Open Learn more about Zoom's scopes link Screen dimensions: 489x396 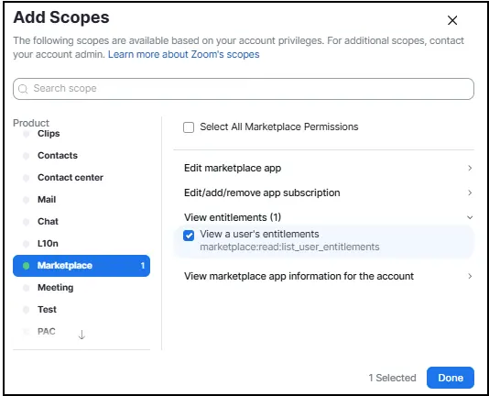pyautogui.click(x=184, y=54)
